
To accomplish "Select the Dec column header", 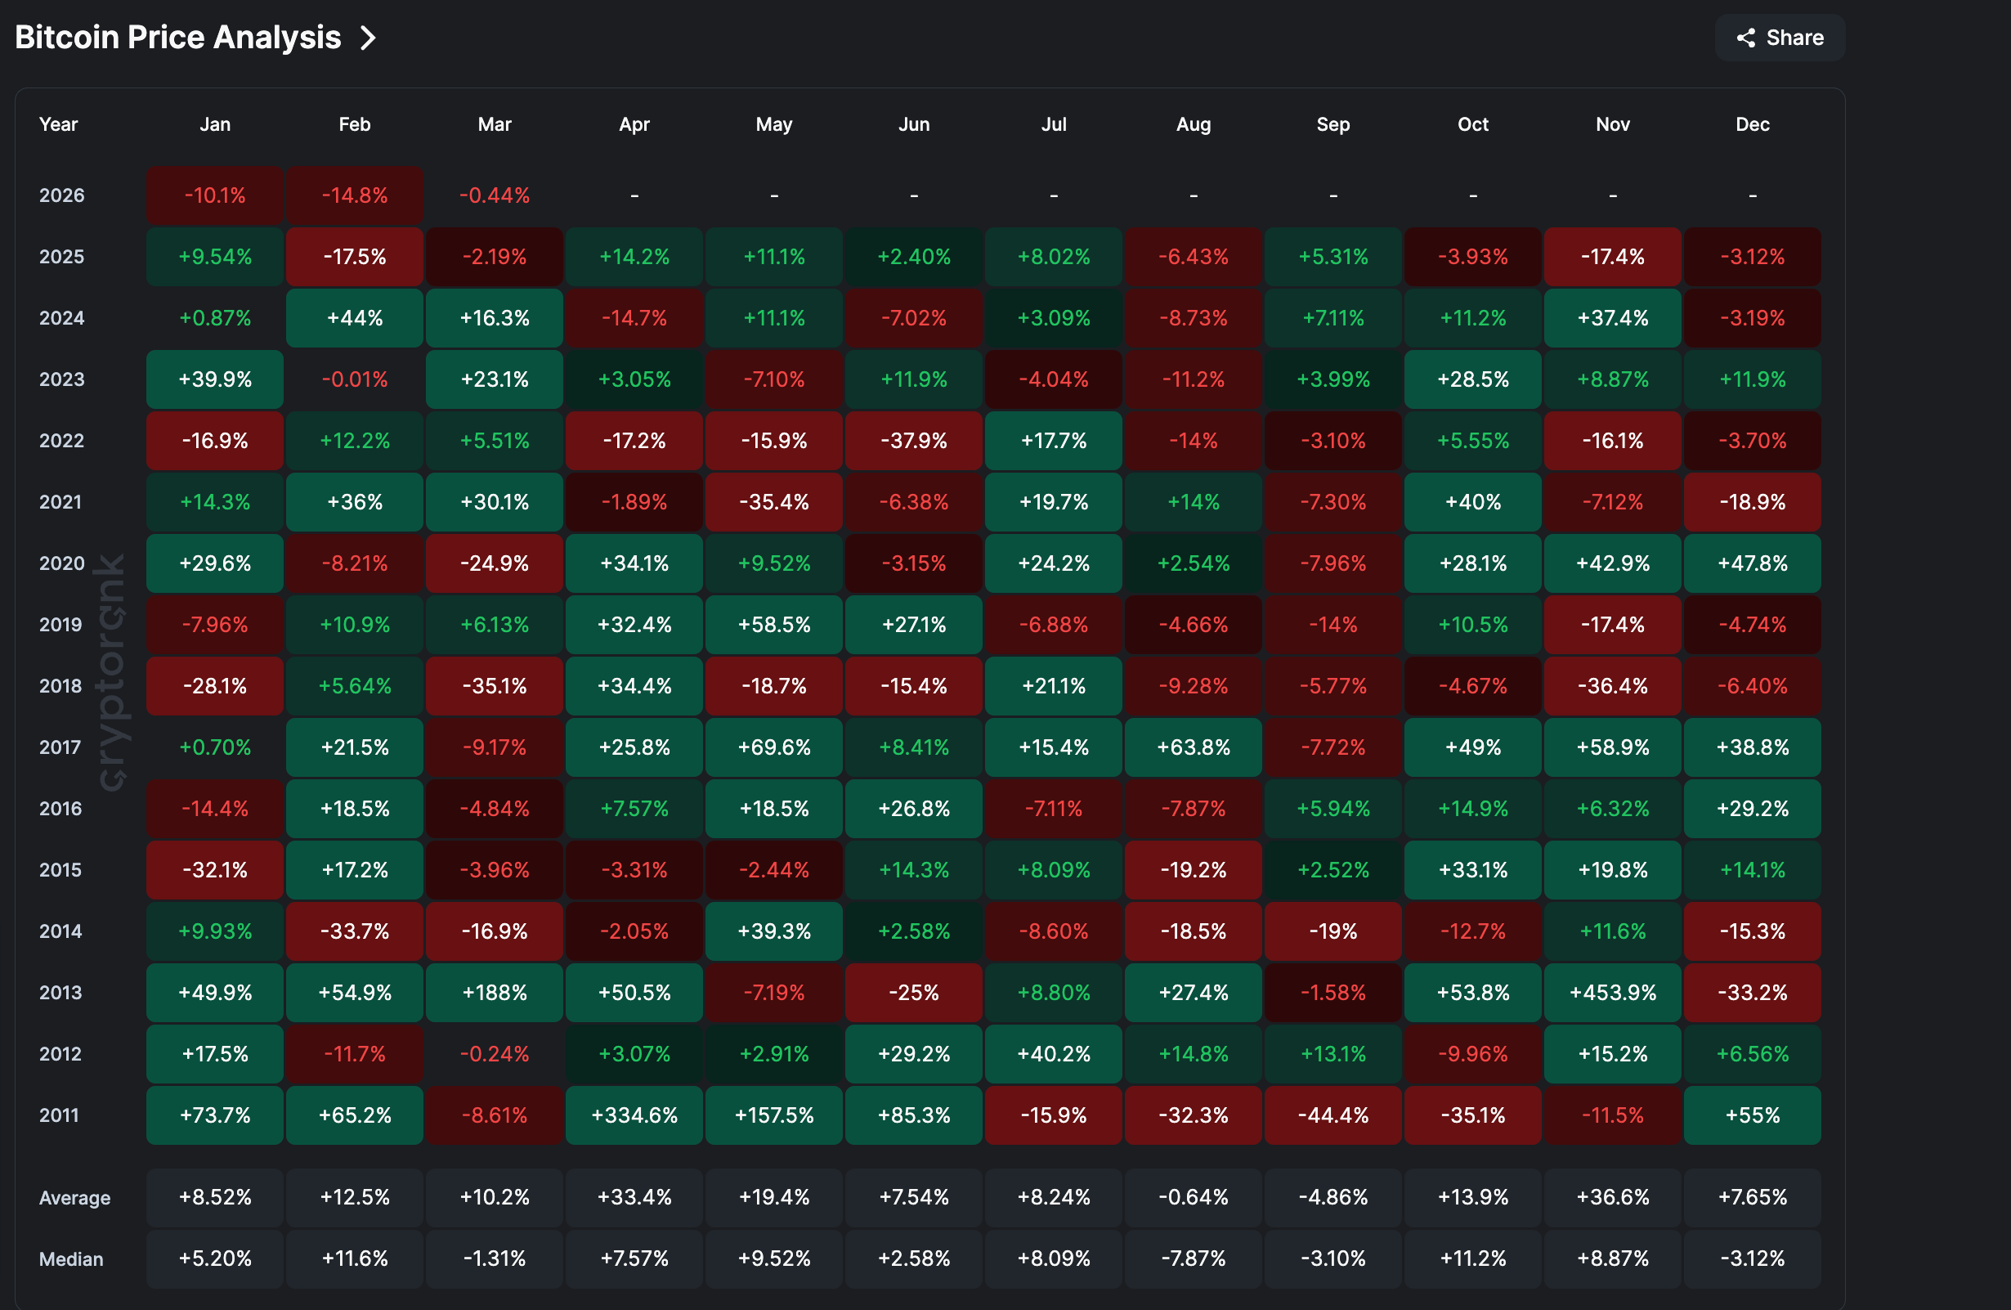I will 1752,123.
